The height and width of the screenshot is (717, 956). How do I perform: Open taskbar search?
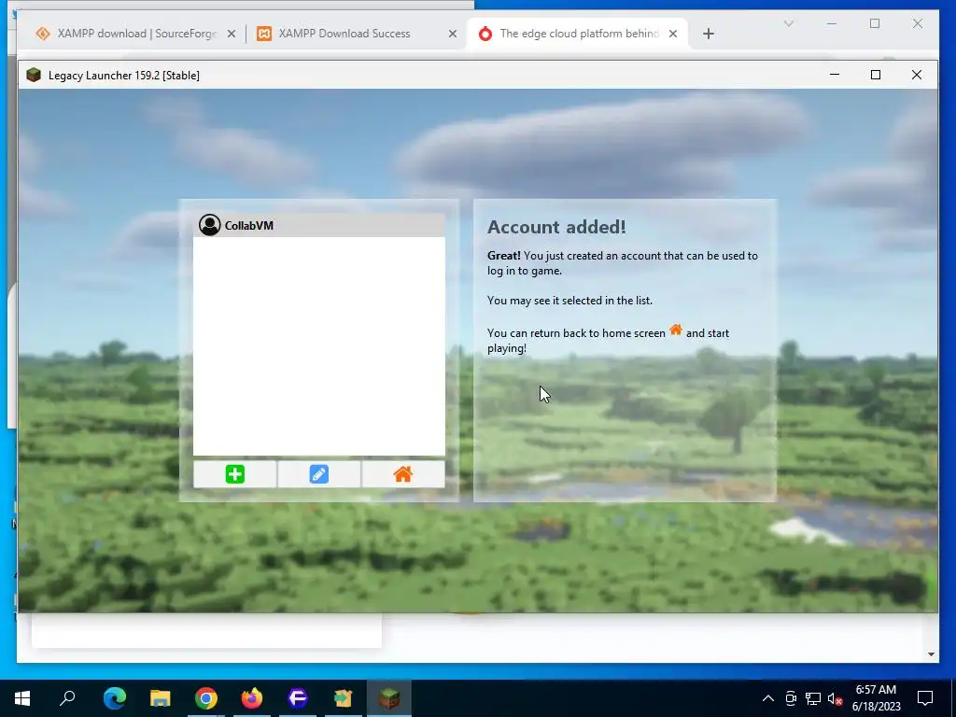pyautogui.click(x=67, y=698)
